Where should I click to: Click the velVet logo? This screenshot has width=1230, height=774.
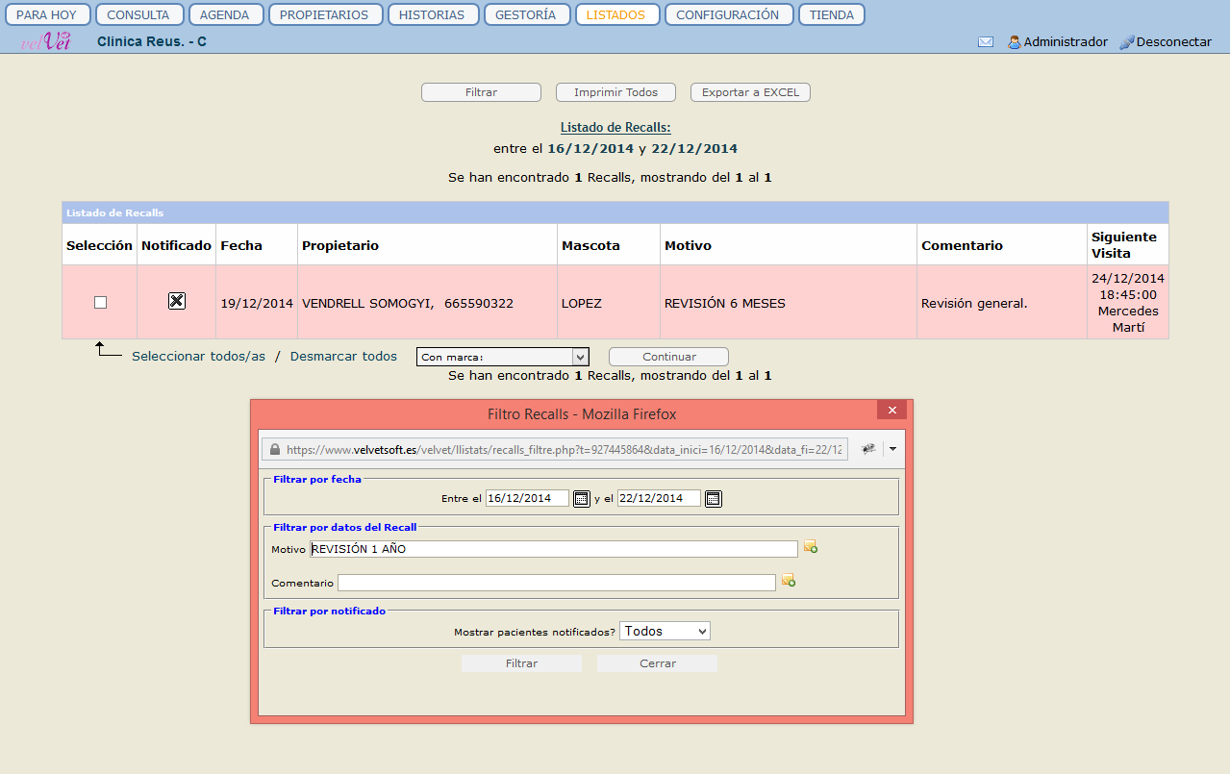45,41
